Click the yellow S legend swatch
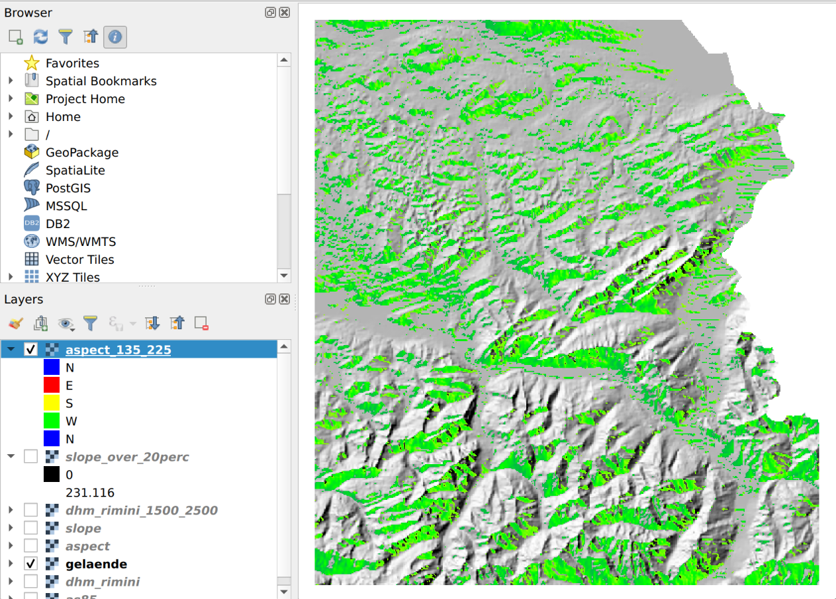The width and height of the screenshot is (836, 599). coord(52,403)
